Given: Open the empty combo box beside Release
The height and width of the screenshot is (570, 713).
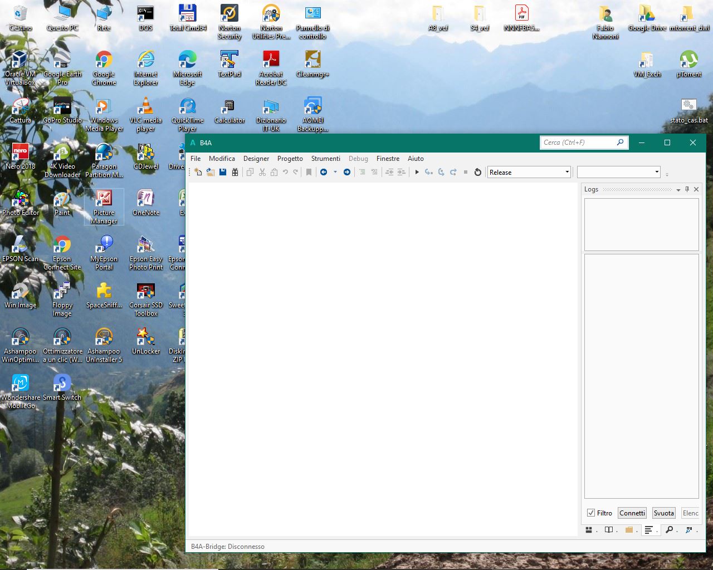Looking at the screenshot, I should [619, 172].
